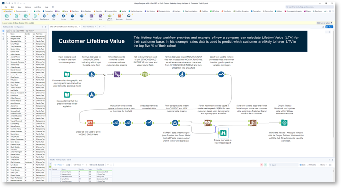Click the second Select node removing unneeded fields
The height and width of the screenshot is (188, 341).
pyautogui.click(x=149, y=123)
